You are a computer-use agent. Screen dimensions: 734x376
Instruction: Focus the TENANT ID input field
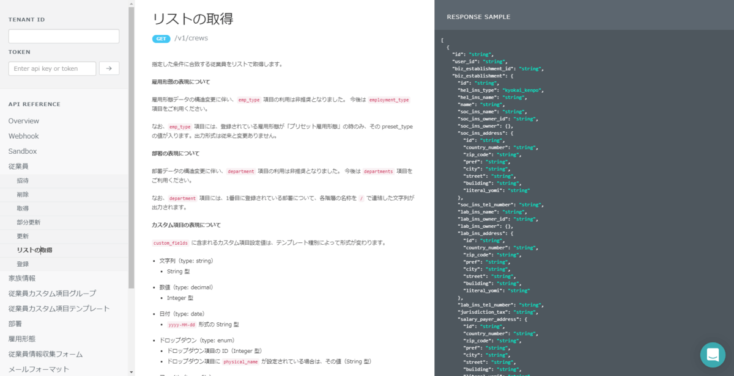[x=64, y=36]
